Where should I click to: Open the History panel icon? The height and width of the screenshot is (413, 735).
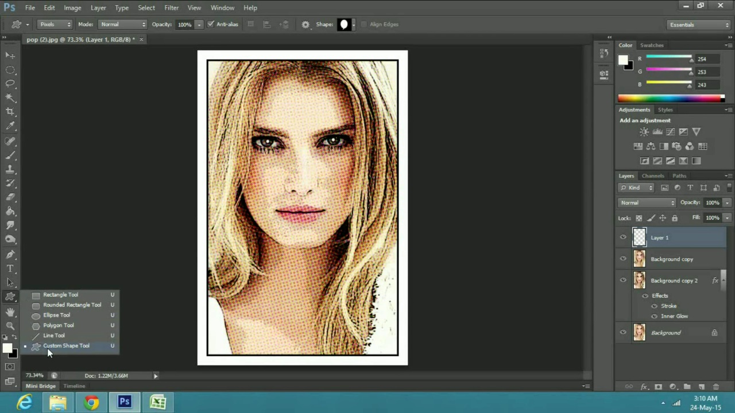point(604,53)
